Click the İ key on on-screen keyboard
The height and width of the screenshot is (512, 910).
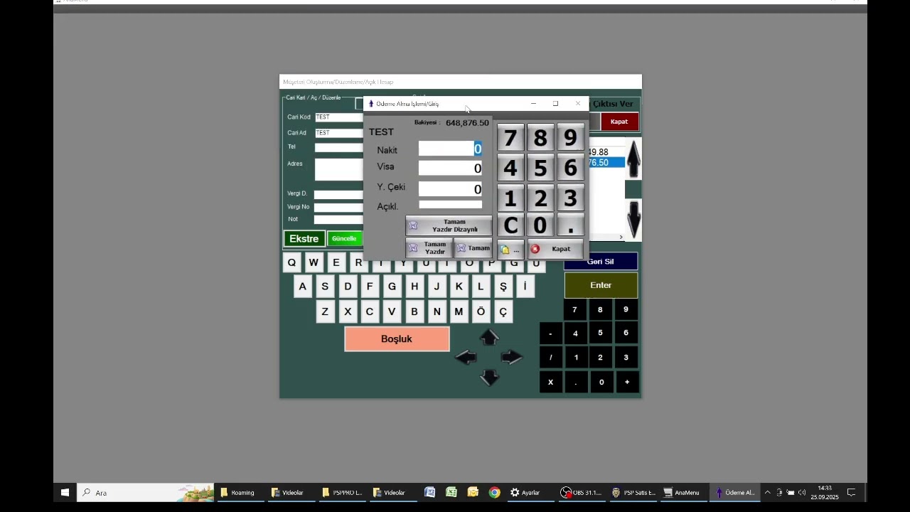525,287
